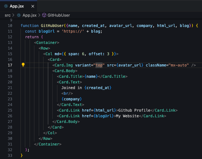Click the lightbulb code action icon
This screenshot has height=159, width=202.
pyautogui.click(x=23, y=65)
